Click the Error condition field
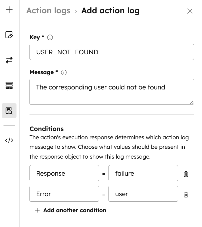202x227 pixels. coord(64,194)
